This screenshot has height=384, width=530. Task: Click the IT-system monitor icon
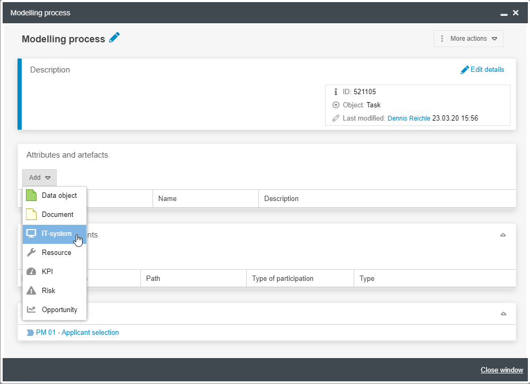[31, 233]
